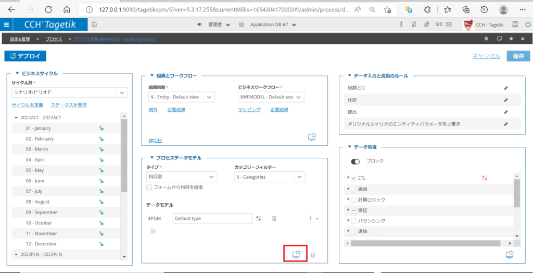The image size is (533, 273).
Task: Open the hamburger menu beside CCH Tagetik logo
Action: [x=6, y=24]
